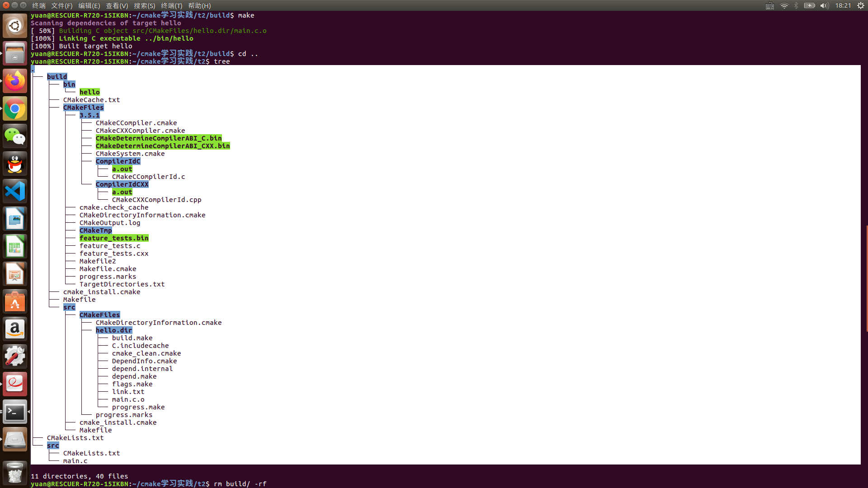Click 'TargetDirectories.txt' in tree output
This screenshot has width=868, height=488.
[122, 284]
